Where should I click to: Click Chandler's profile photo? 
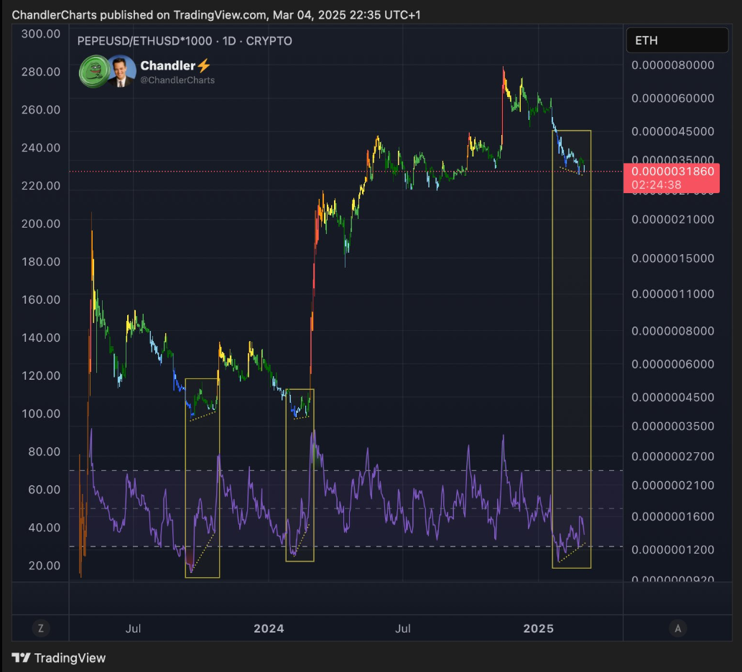tap(121, 71)
